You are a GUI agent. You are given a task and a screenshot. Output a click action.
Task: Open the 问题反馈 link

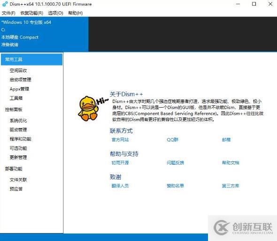(176, 163)
